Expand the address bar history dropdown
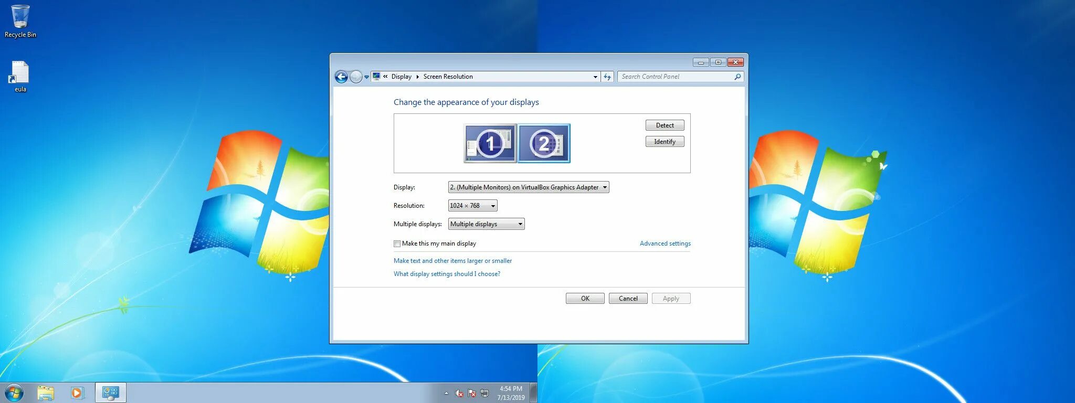This screenshot has width=1075, height=403. click(595, 77)
